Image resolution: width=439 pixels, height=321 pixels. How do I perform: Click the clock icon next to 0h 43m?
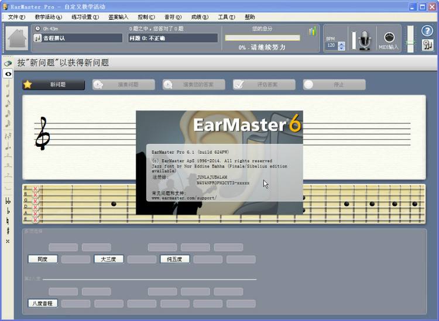(37, 29)
